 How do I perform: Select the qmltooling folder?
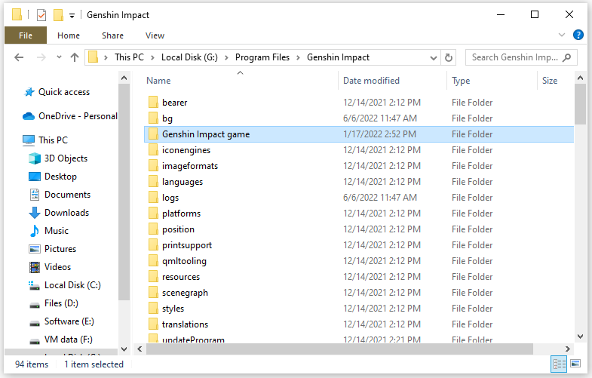359,261
